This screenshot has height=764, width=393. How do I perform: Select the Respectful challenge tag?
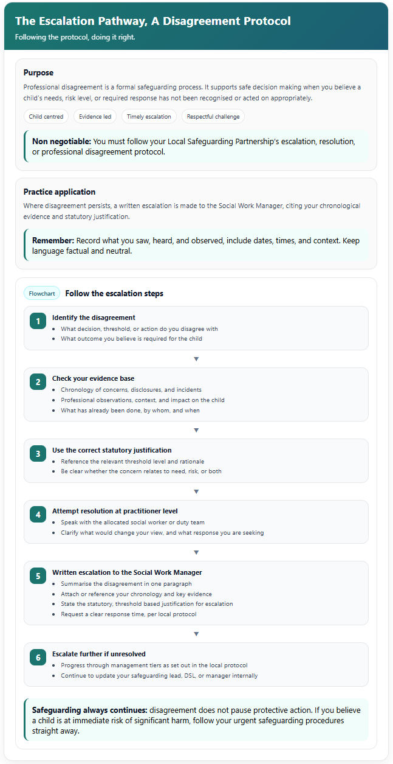tap(213, 116)
